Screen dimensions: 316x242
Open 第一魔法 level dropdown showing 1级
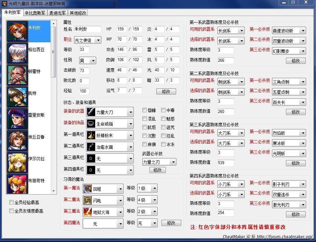point(147,188)
